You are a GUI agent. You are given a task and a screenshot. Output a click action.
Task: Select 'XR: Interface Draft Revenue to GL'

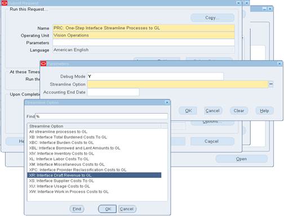94,175
